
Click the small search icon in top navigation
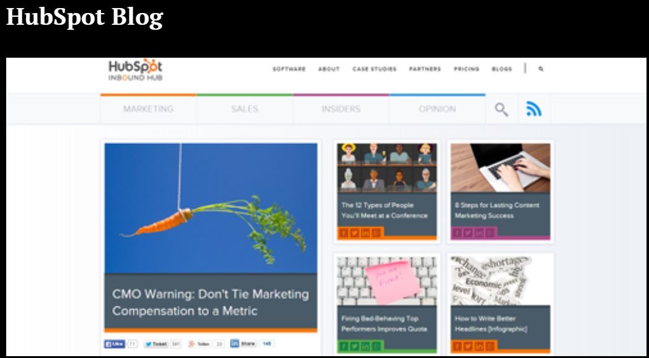(x=541, y=69)
